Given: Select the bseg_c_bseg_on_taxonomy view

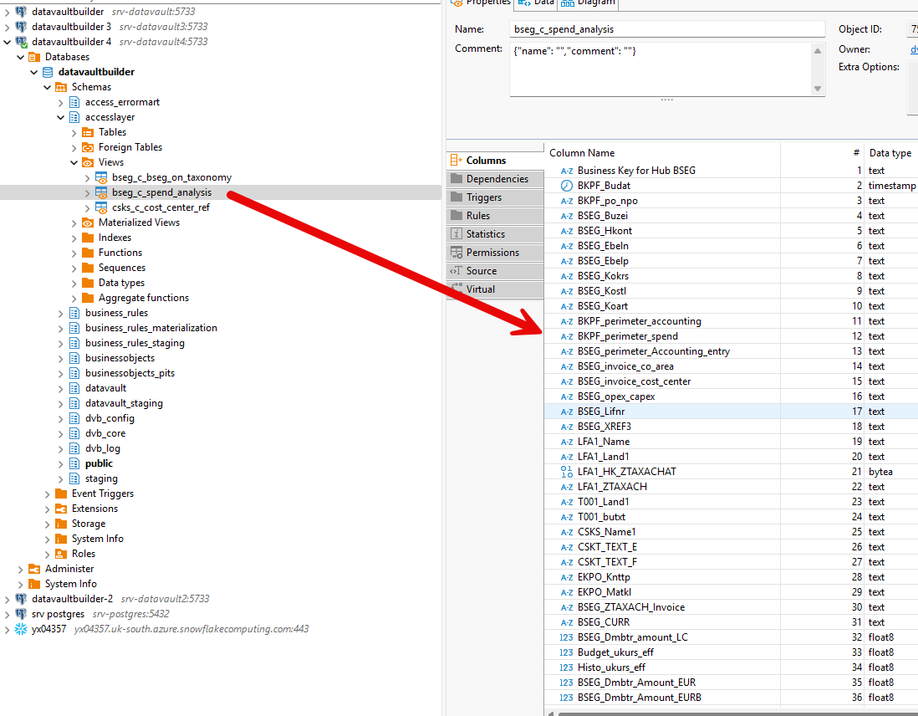Looking at the screenshot, I should click(x=171, y=177).
